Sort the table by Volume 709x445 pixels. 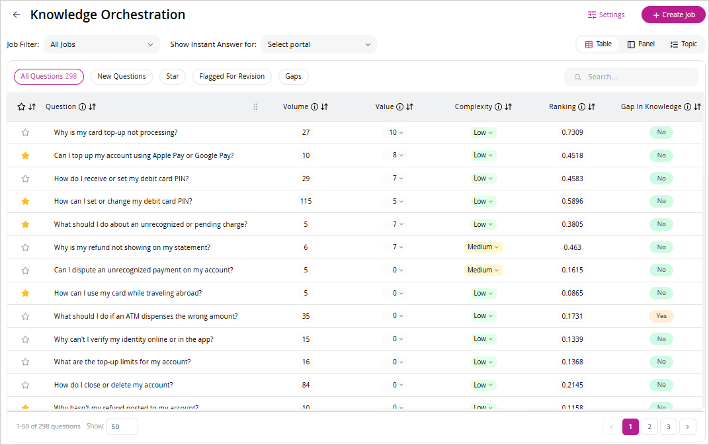tap(324, 106)
